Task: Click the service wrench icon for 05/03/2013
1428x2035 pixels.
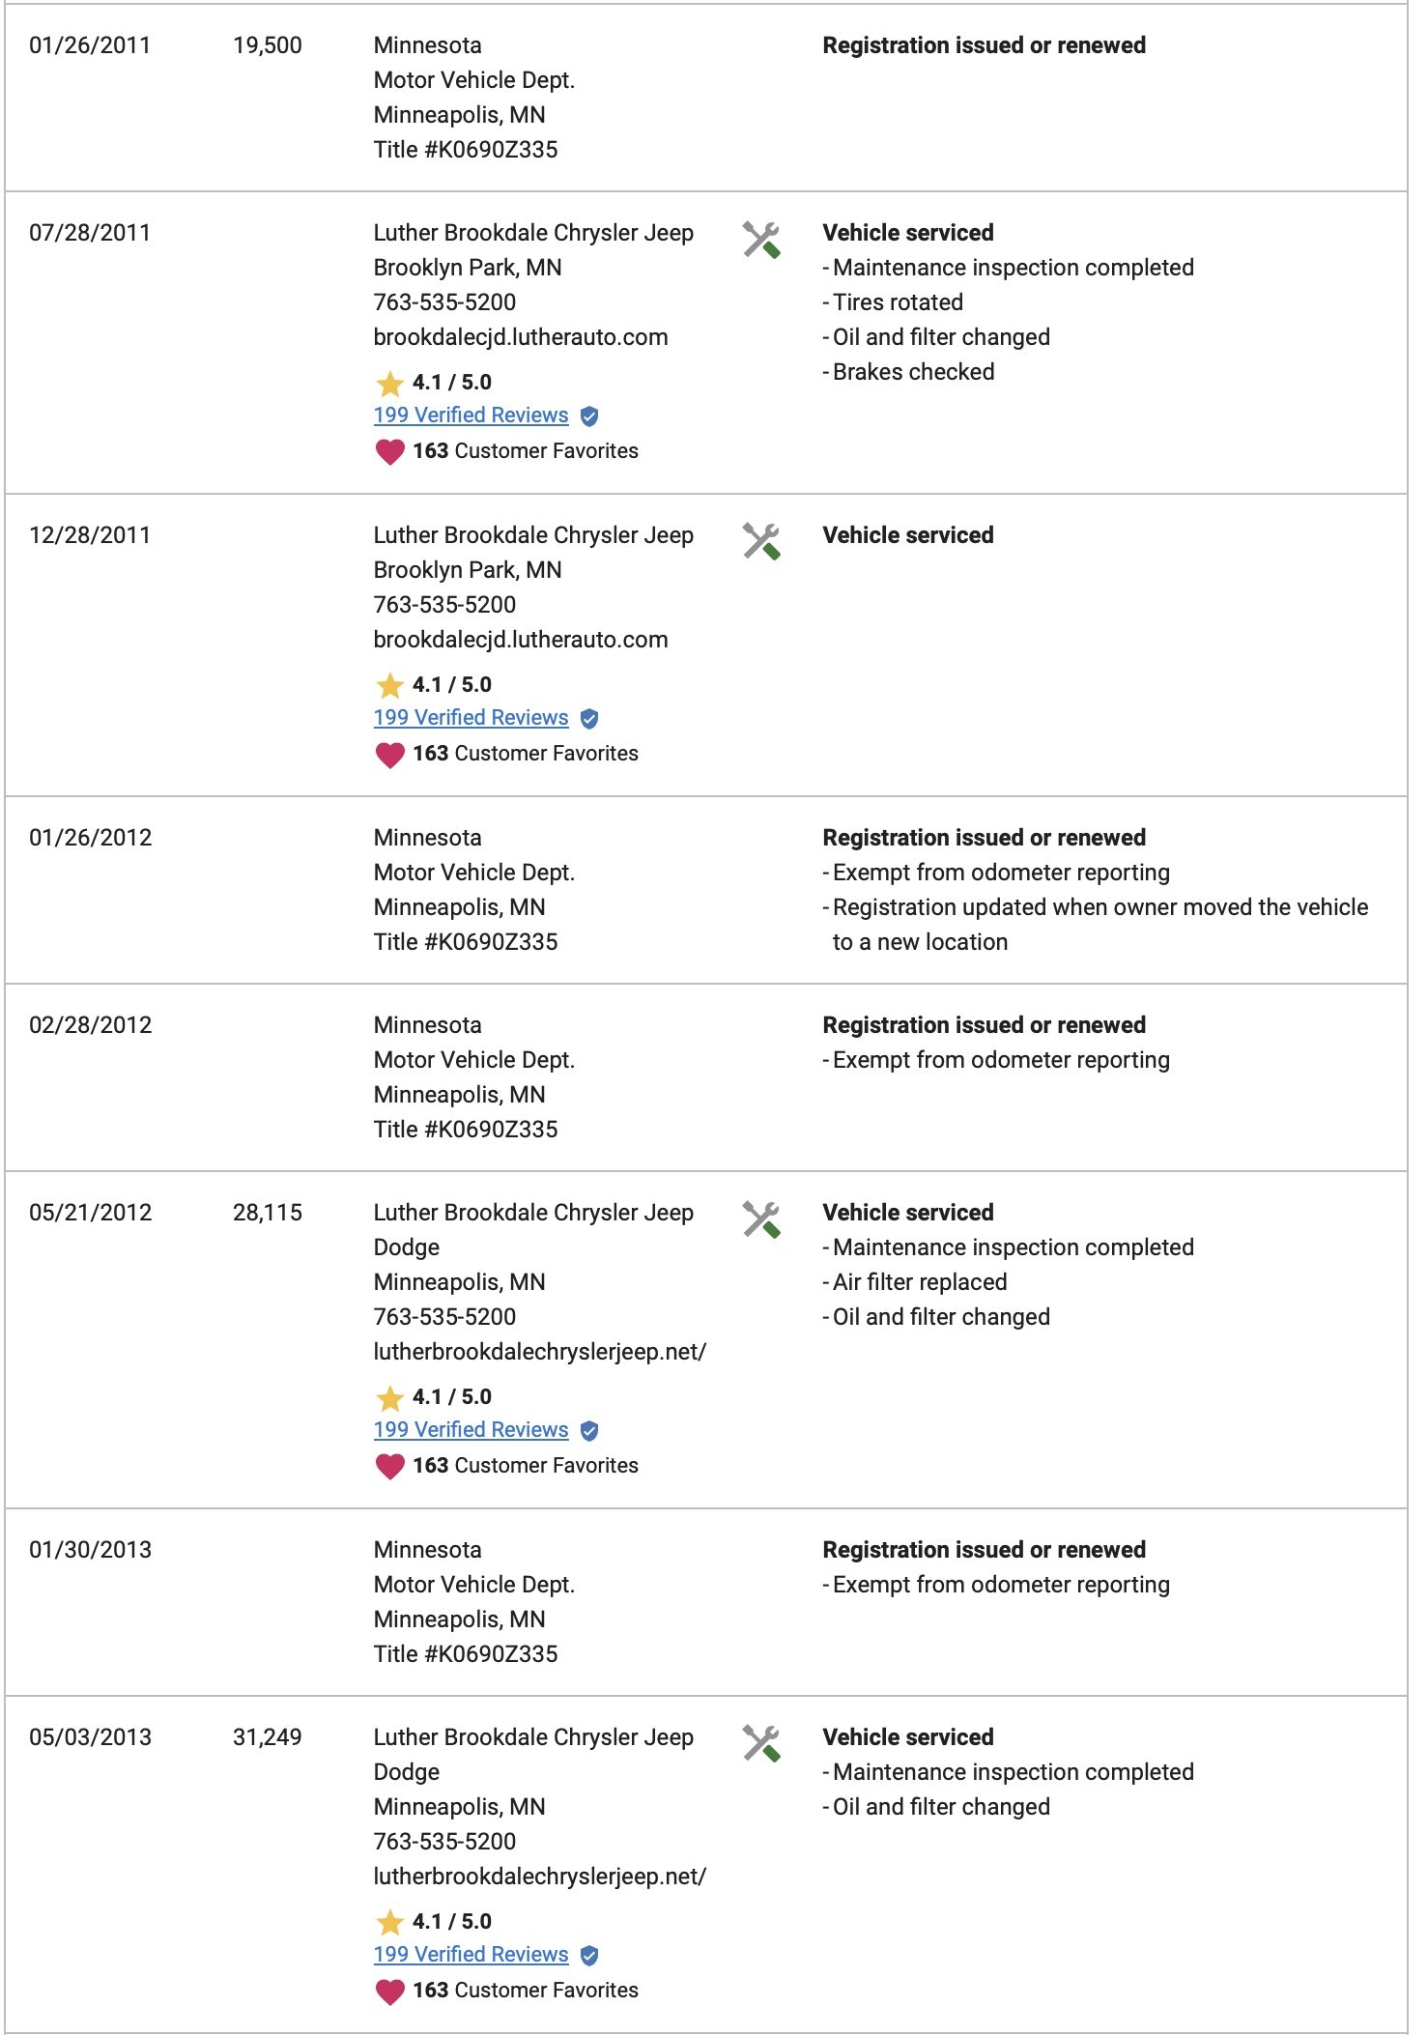Action: click(x=761, y=1744)
